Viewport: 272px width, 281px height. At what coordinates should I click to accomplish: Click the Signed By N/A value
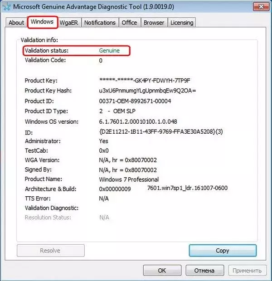(128, 170)
